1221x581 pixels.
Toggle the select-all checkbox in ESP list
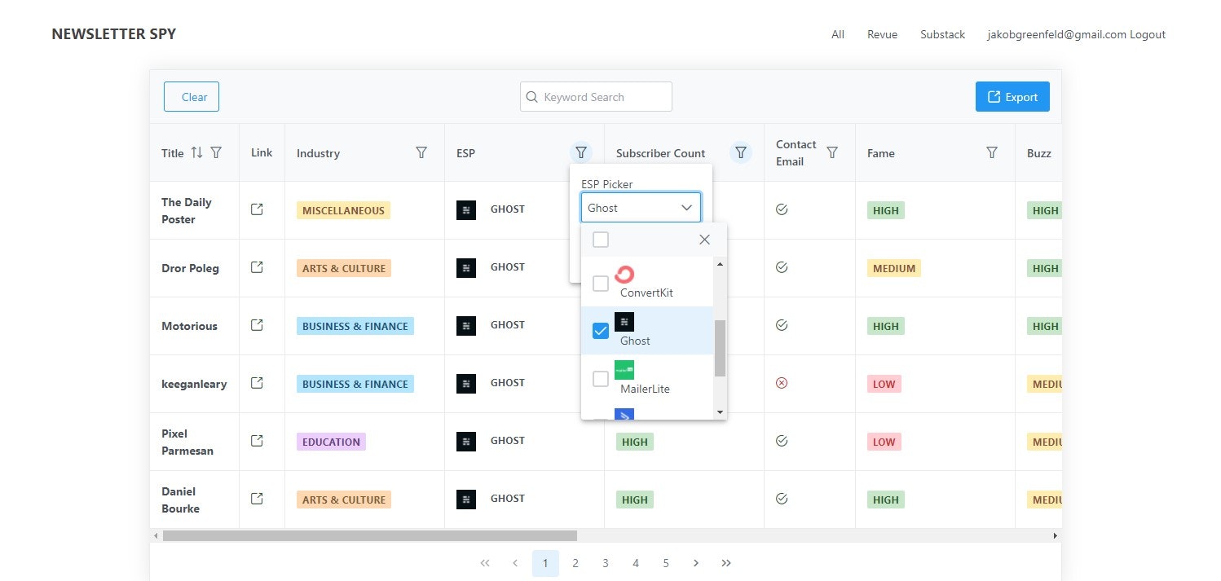tap(601, 240)
